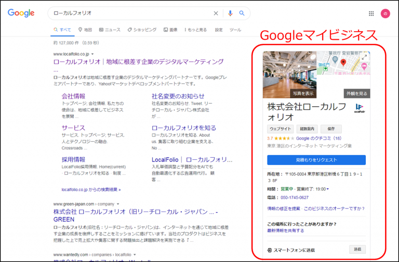399x262 pixels.
Task: Click the office interior photo thumbnail
Action: pos(289,75)
